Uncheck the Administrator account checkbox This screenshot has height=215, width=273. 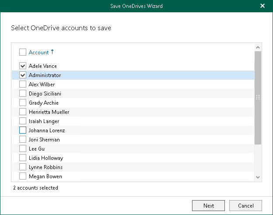point(23,75)
